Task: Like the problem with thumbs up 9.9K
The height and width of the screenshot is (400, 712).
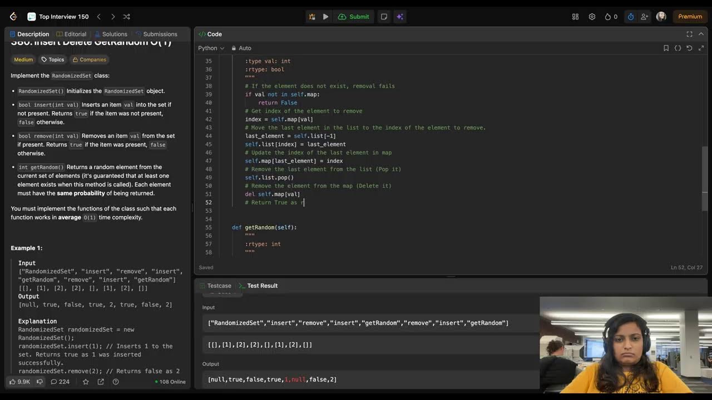Action: (19, 382)
